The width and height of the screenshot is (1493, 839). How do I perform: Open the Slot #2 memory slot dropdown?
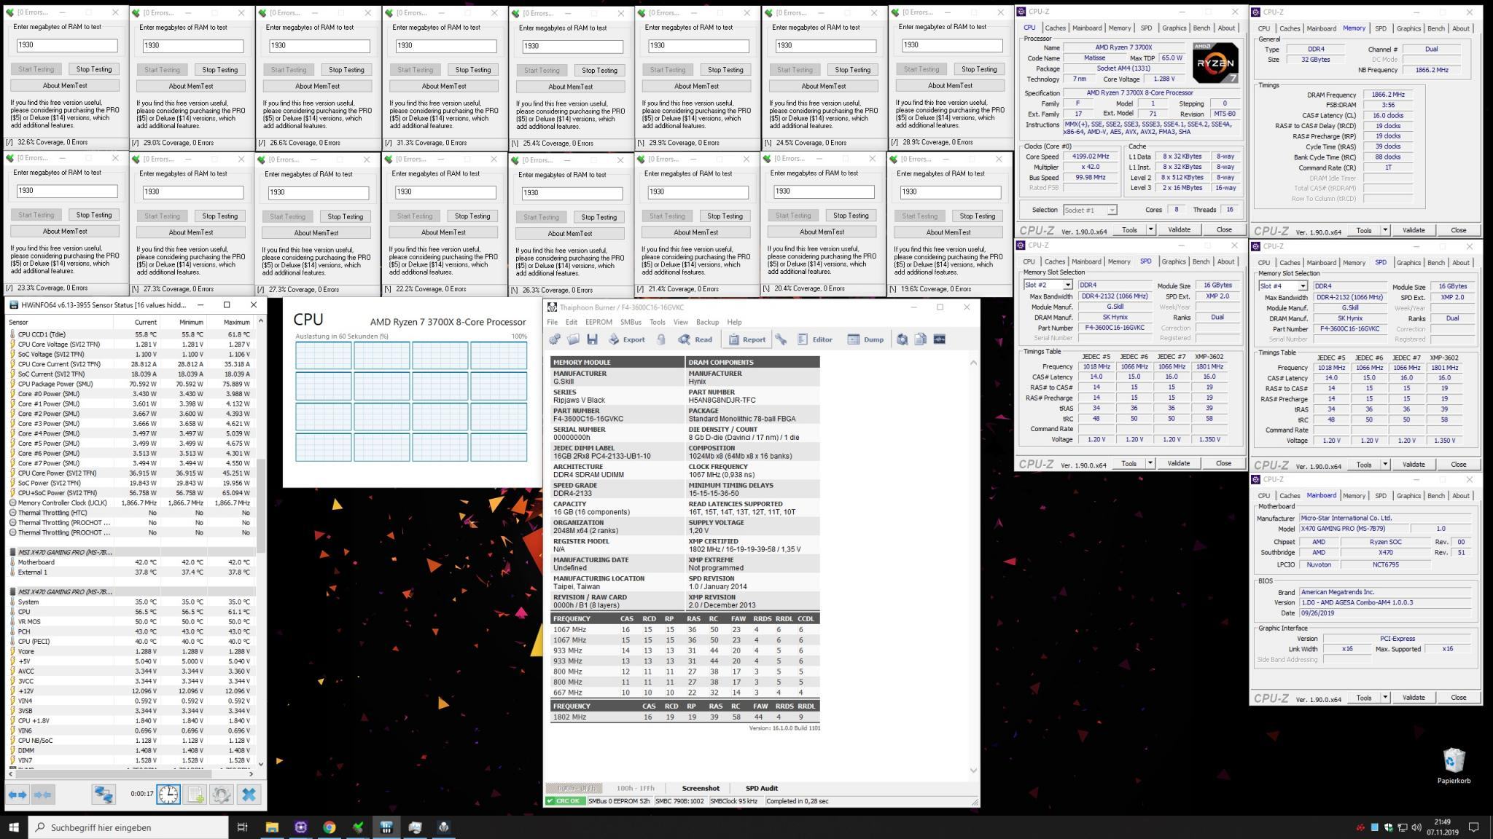pyautogui.click(x=1067, y=285)
